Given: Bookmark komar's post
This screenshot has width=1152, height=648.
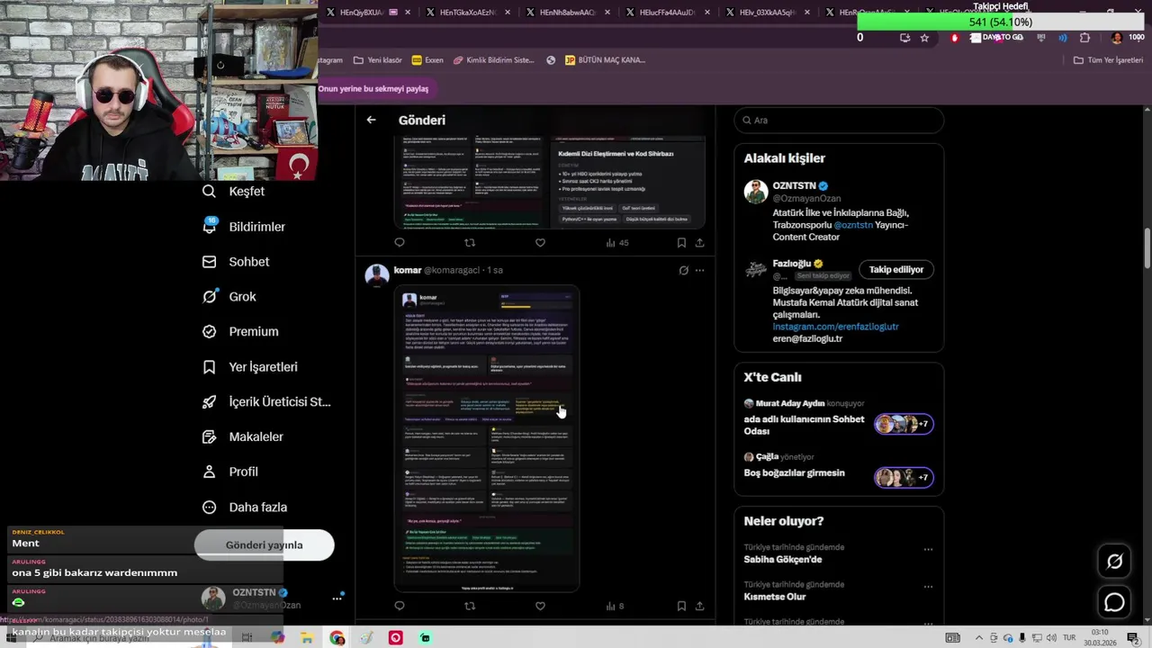Looking at the screenshot, I should coord(681,607).
